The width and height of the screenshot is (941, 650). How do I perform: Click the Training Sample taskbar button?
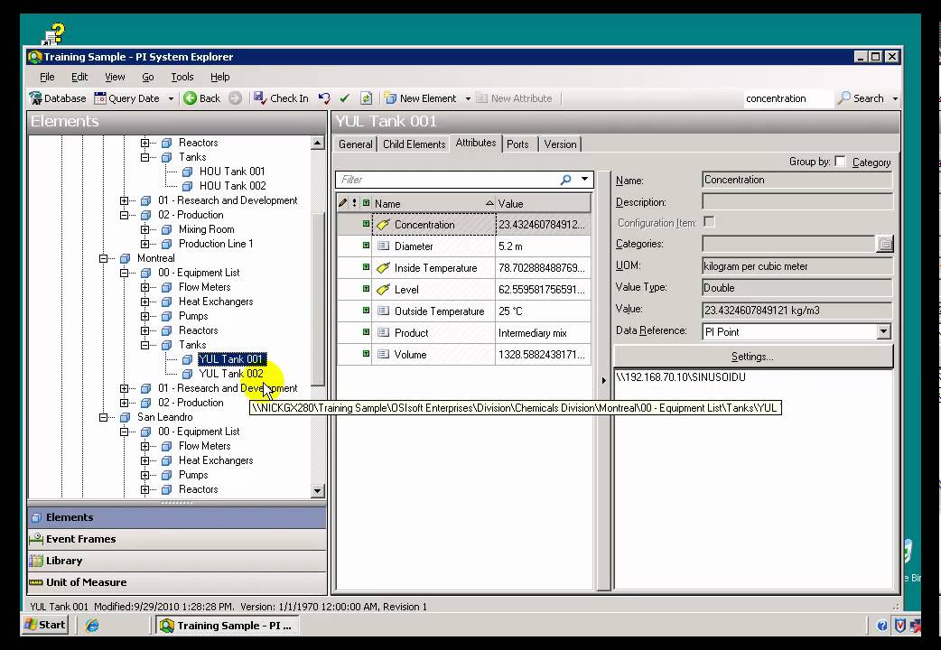click(228, 626)
